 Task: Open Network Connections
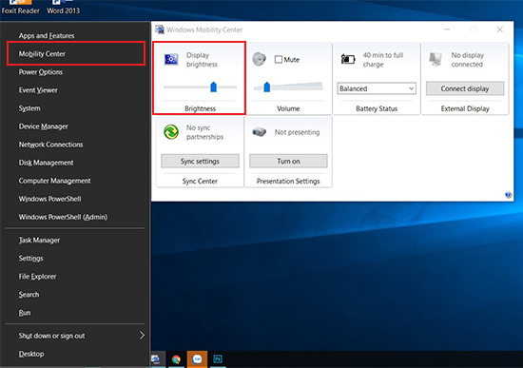point(50,145)
